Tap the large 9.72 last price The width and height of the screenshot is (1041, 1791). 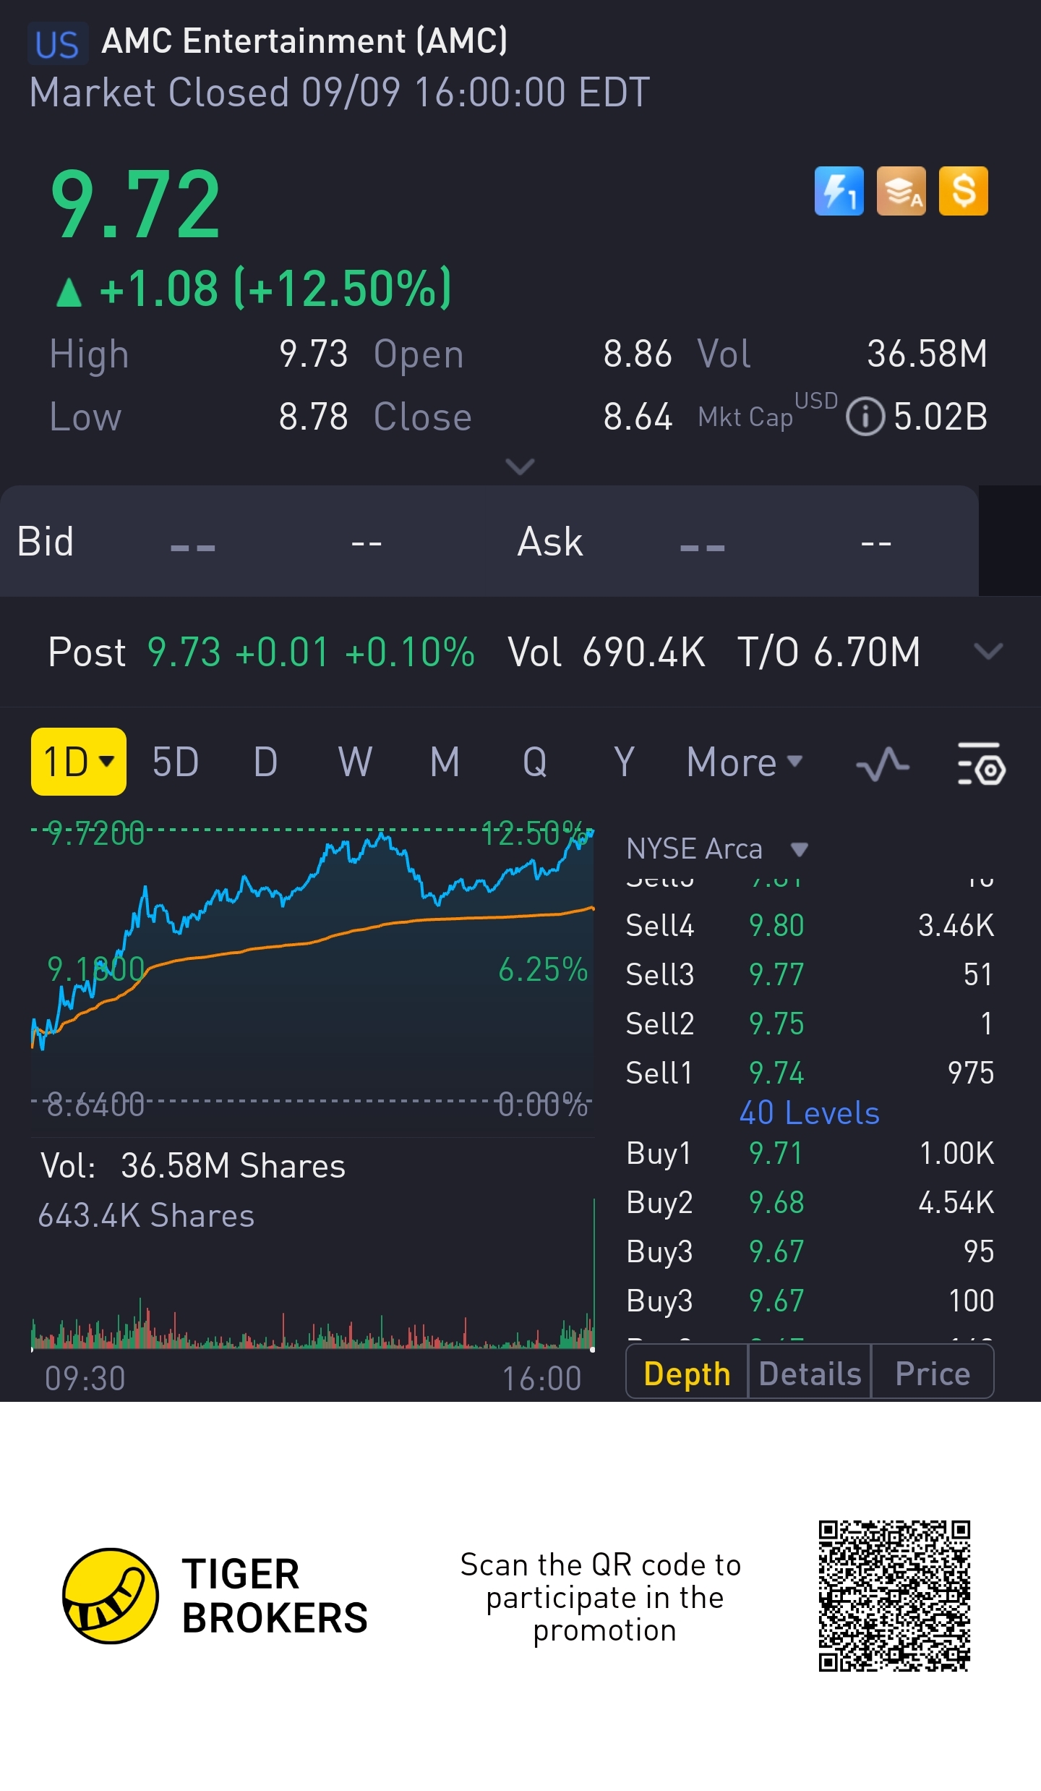[x=135, y=204]
